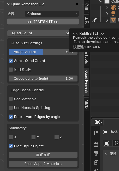
Task: Open the language dropdown showing Chinese
Action: [x=52, y=14]
